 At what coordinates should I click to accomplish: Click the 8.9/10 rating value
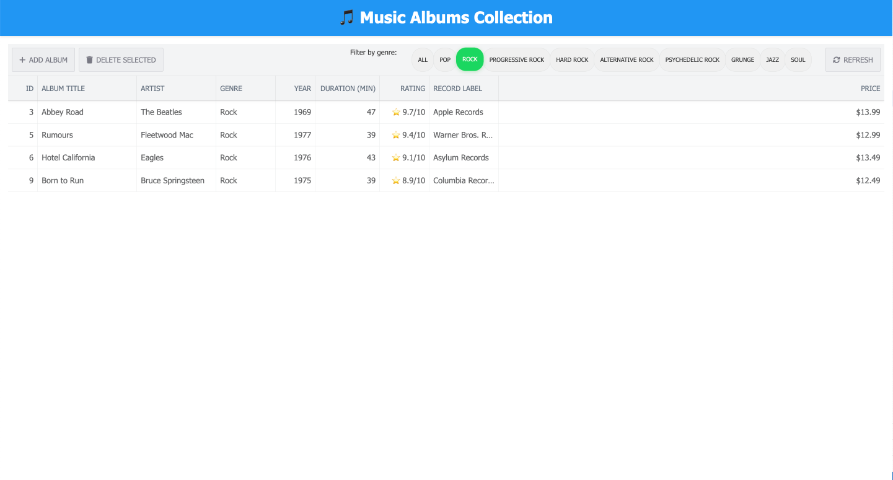(x=414, y=181)
